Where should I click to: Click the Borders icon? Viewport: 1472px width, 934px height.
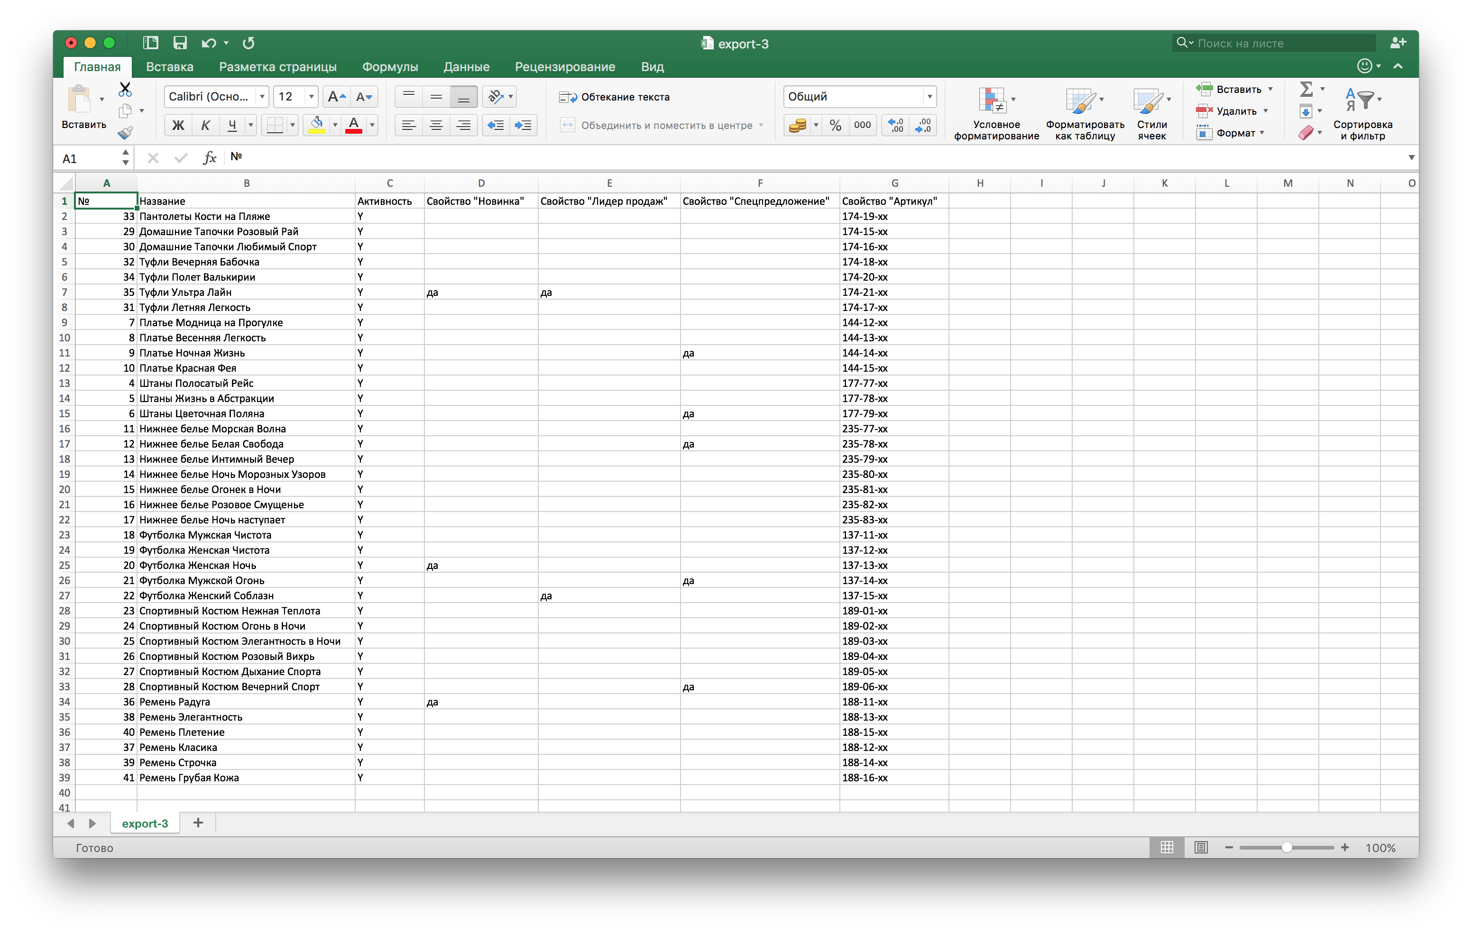275,125
